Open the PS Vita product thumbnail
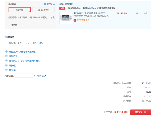 point(66,18)
